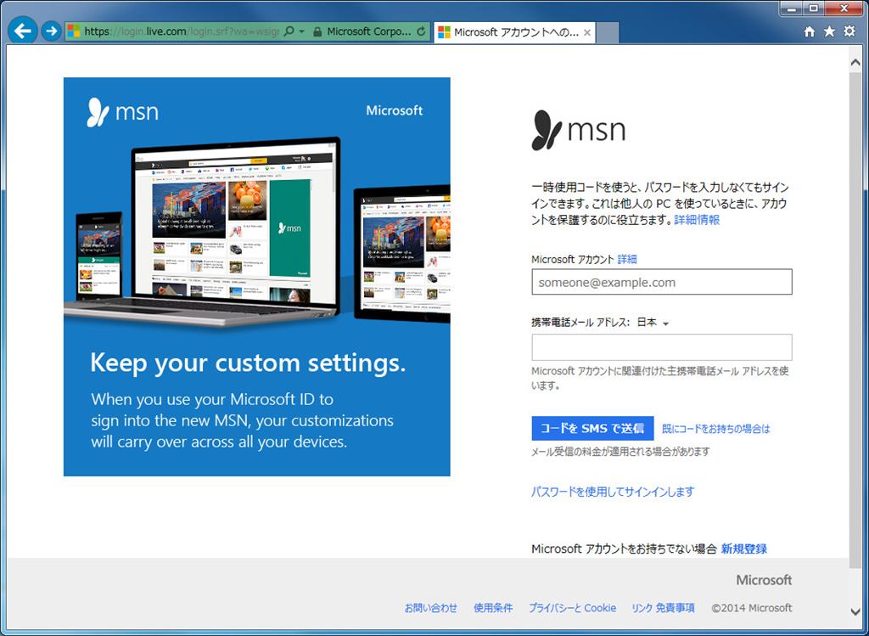Expand the 日本 country dropdown
The image size is (869, 636).
tap(653, 323)
